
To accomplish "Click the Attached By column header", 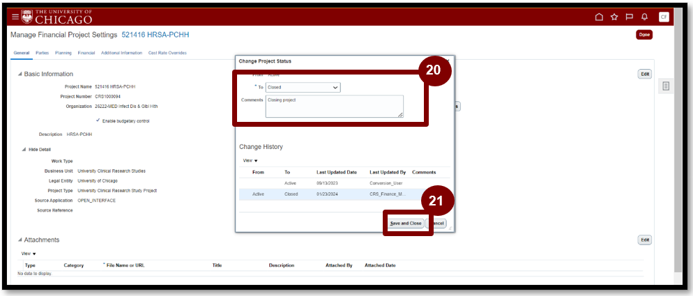I will point(339,265).
